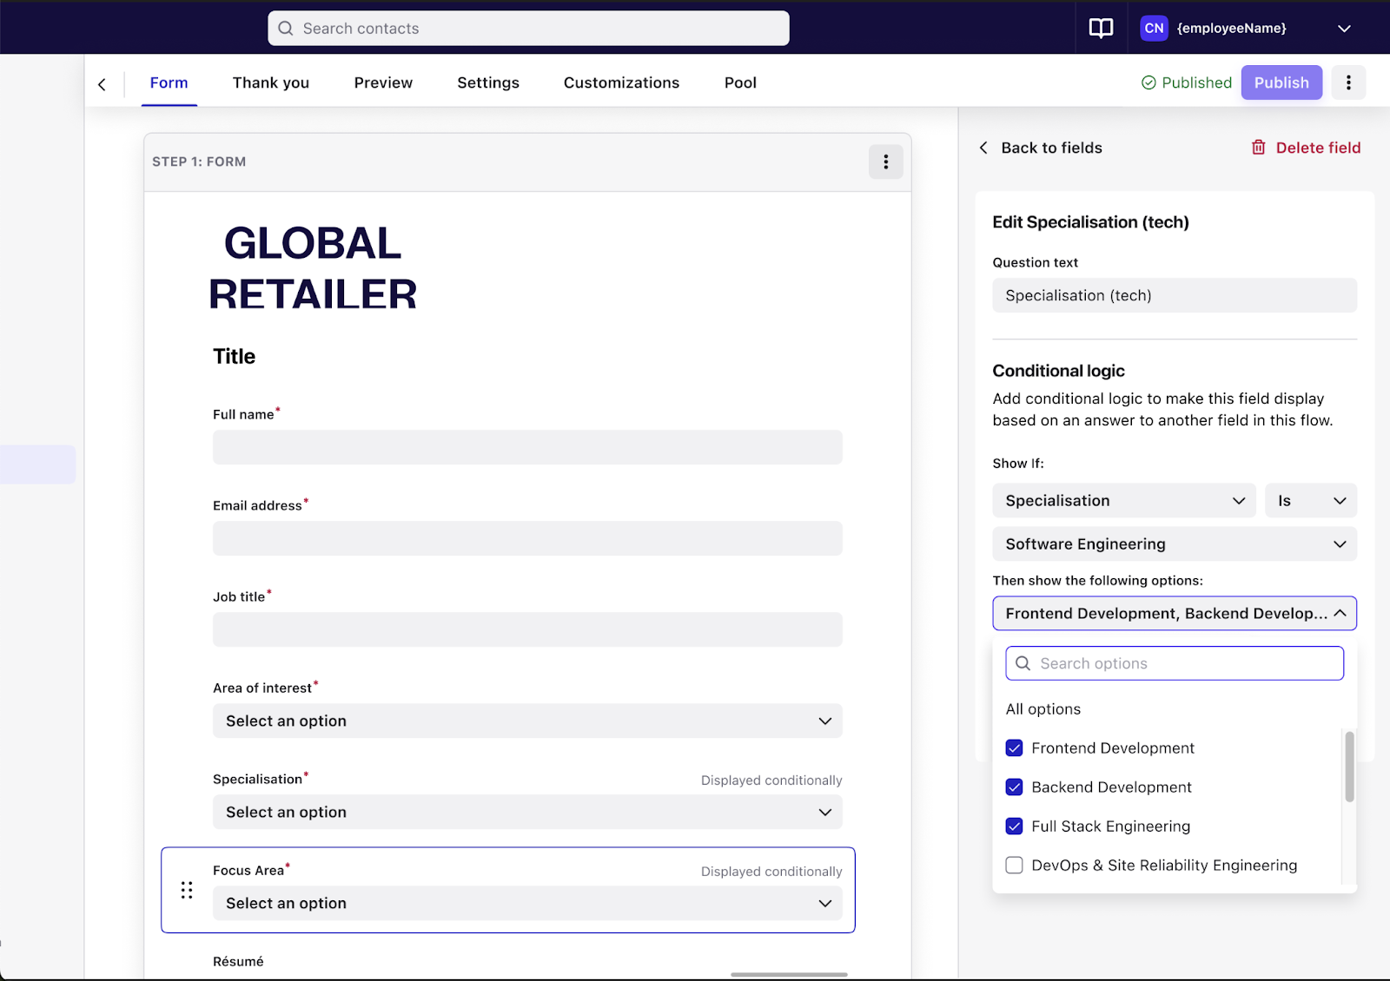1390x981 pixels.
Task: Switch to the Form tab
Action: click(169, 82)
